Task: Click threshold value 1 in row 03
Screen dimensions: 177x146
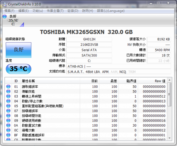Action: 136,96
